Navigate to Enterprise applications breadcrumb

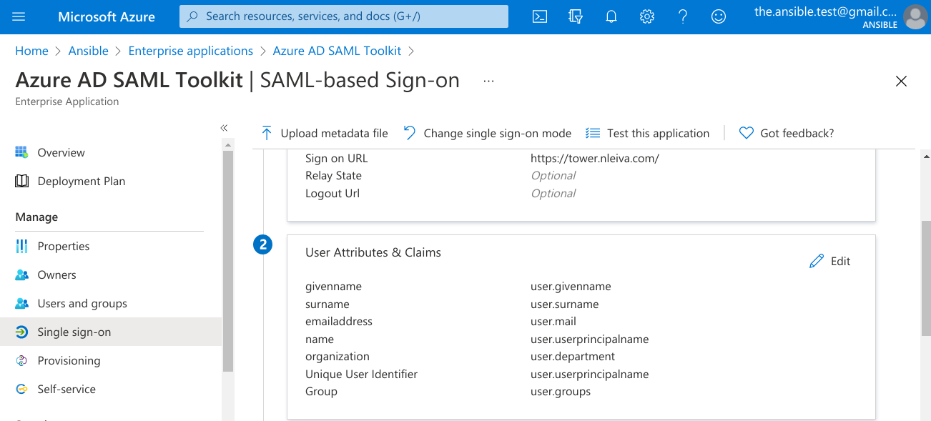pyautogui.click(x=190, y=51)
